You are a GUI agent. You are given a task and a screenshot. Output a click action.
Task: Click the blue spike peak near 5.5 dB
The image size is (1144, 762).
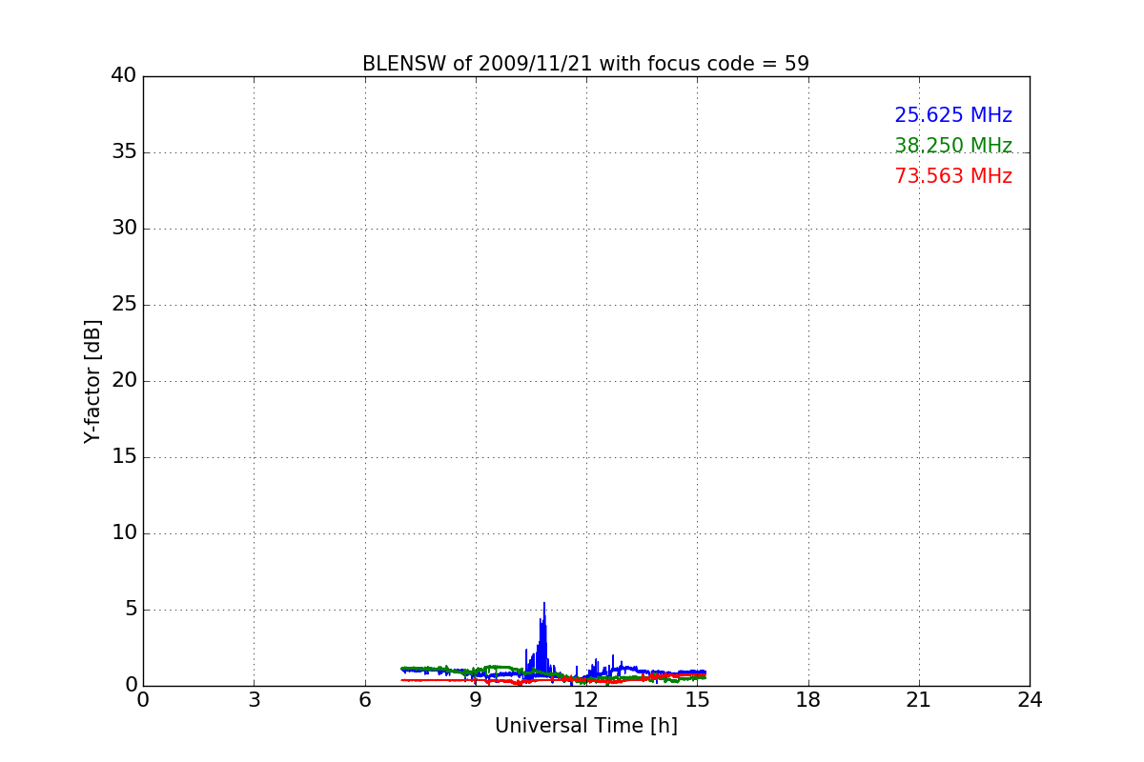click(x=544, y=604)
